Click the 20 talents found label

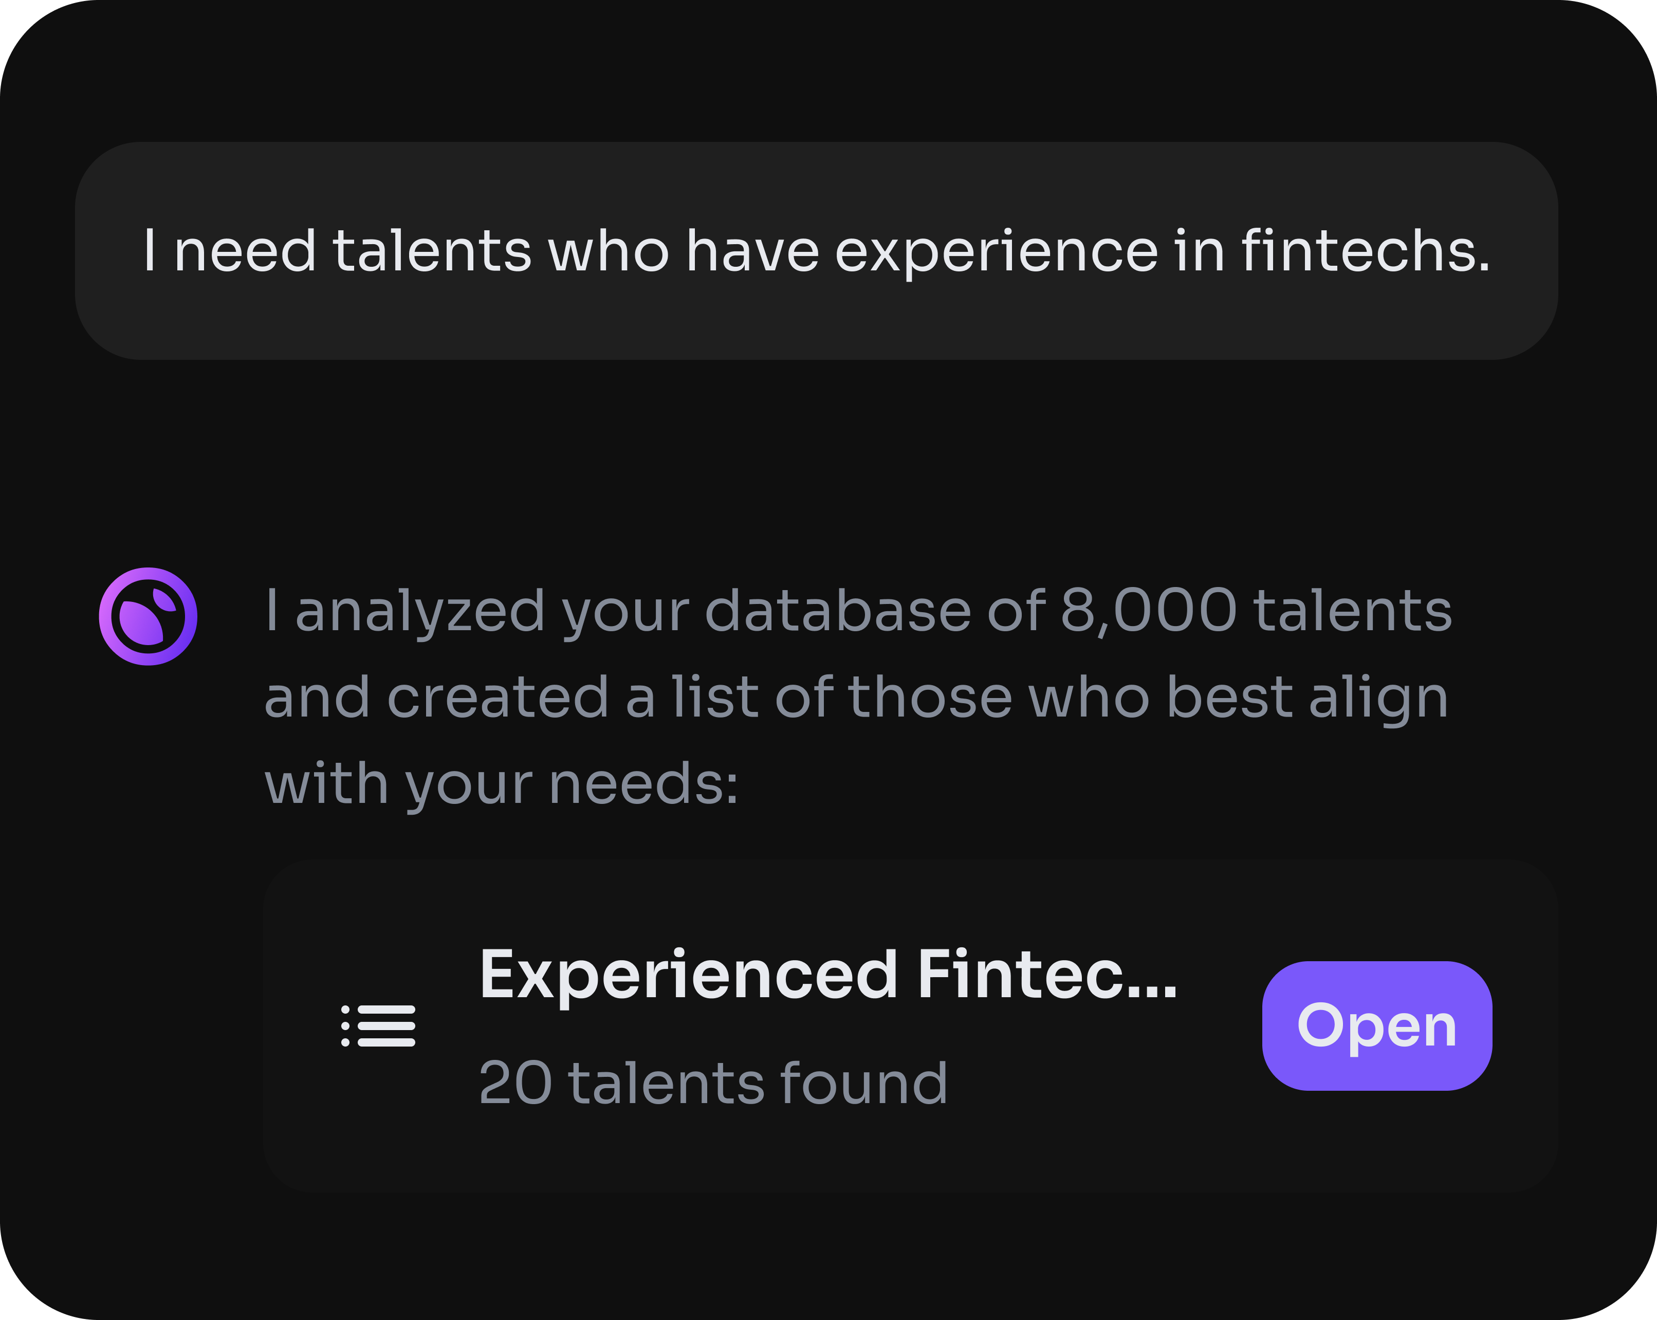point(711,1081)
